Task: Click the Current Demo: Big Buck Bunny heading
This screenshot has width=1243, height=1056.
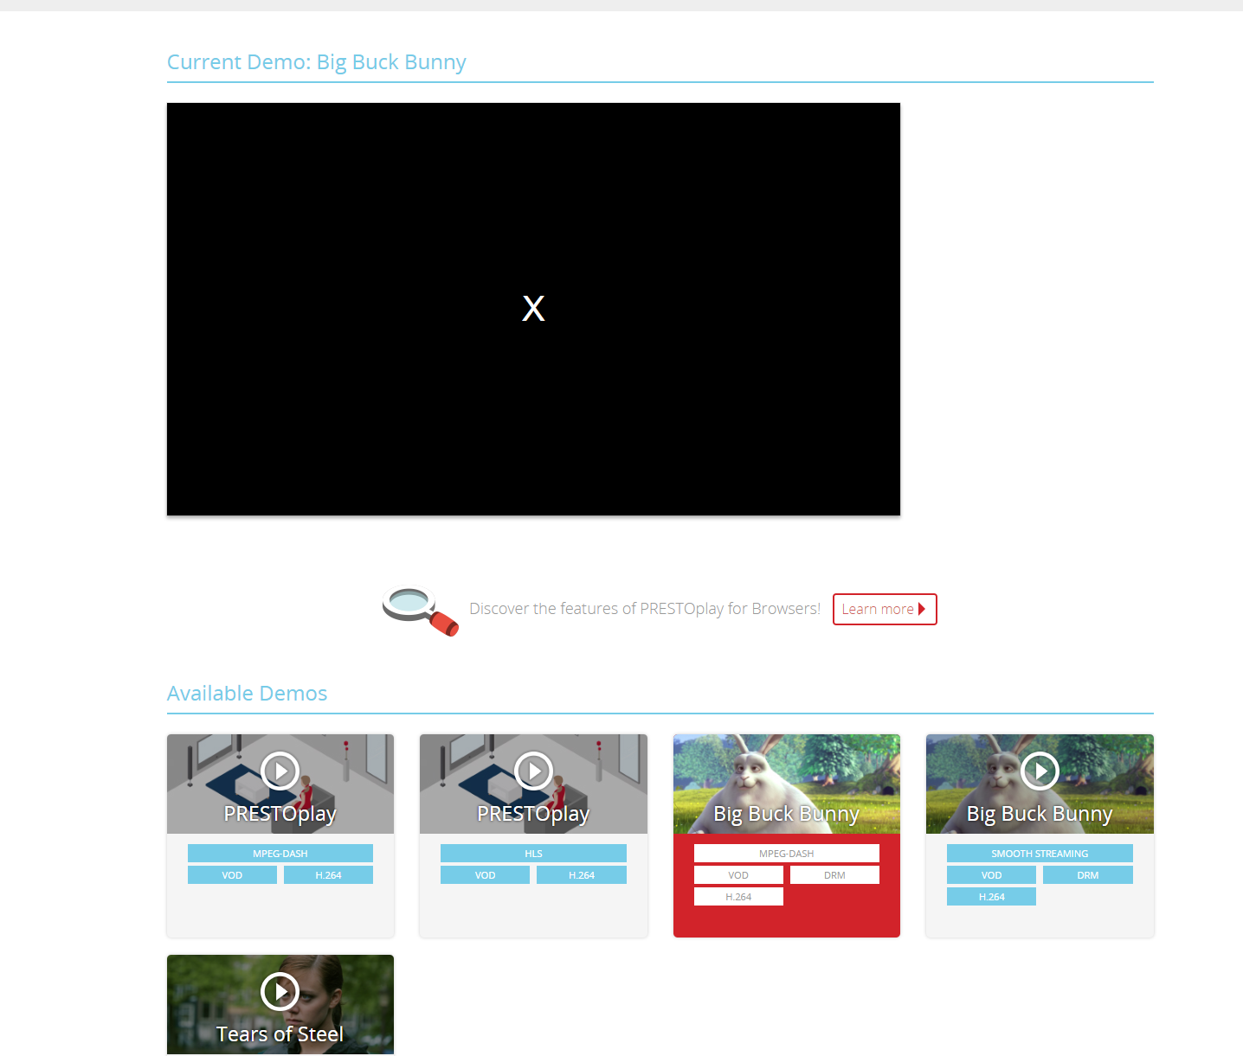Action: point(316,62)
